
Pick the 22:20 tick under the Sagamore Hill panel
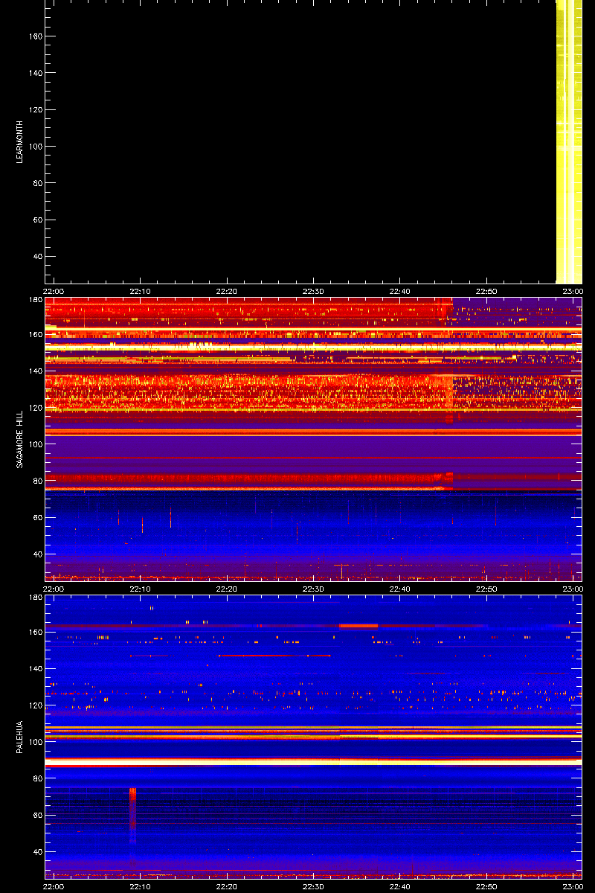click(227, 589)
